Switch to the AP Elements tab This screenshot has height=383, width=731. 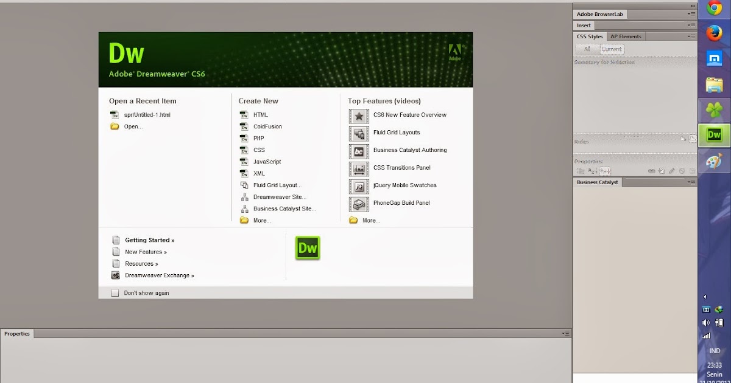click(626, 36)
